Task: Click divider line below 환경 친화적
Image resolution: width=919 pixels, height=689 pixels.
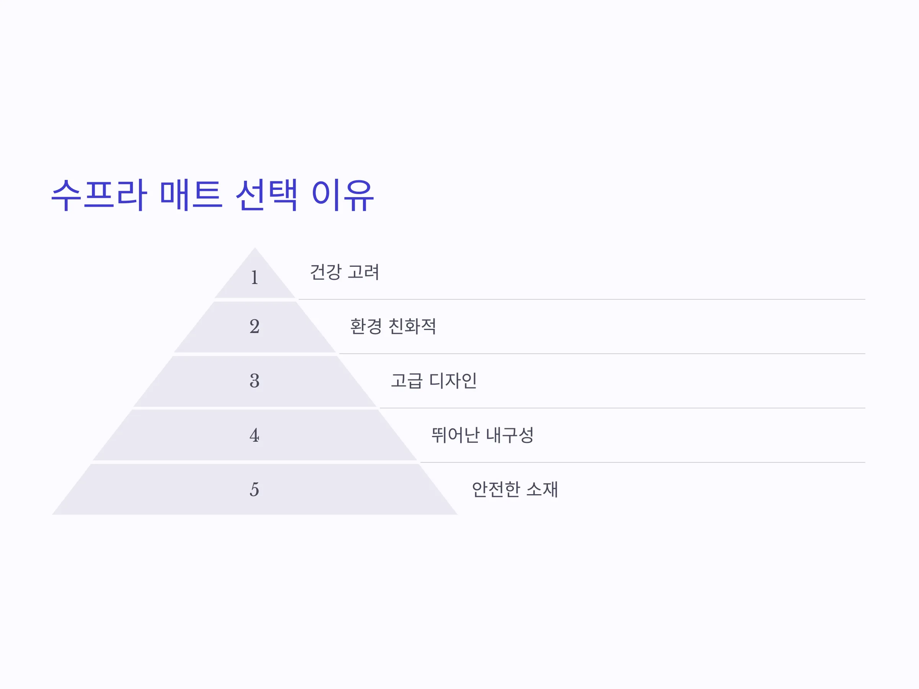Action: (x=602, y=354)
